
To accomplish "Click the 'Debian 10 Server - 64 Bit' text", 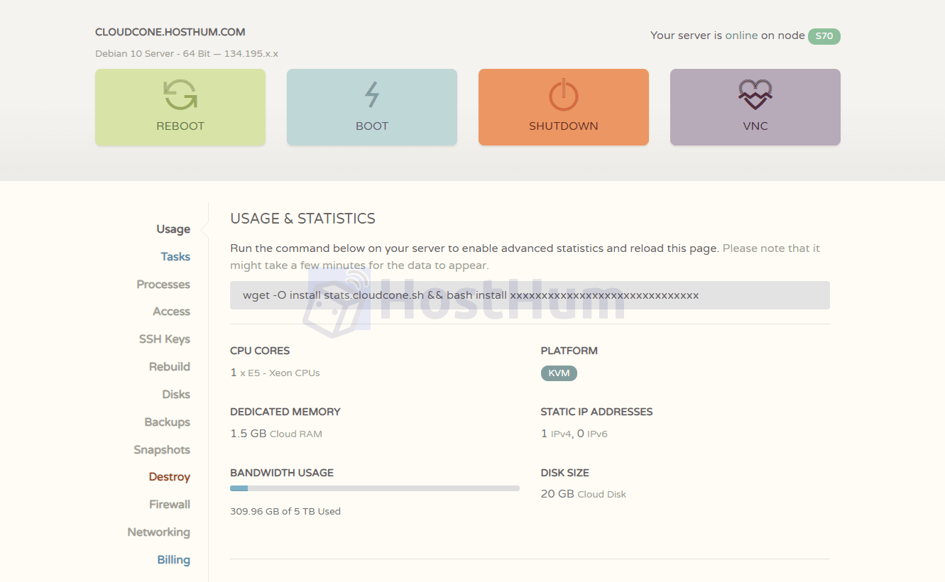I will tap(153, 54).
